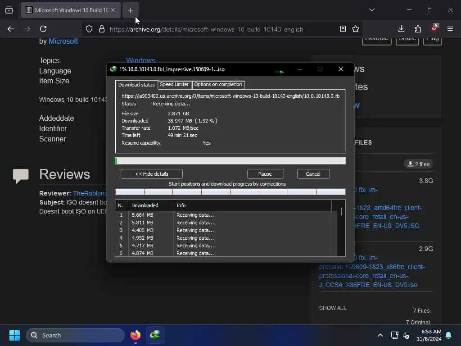Screen dimensions: 461x346
Task: Select connection row 4 with 4.952 MB
Action: pyautogui.click(x=223, y=238)
